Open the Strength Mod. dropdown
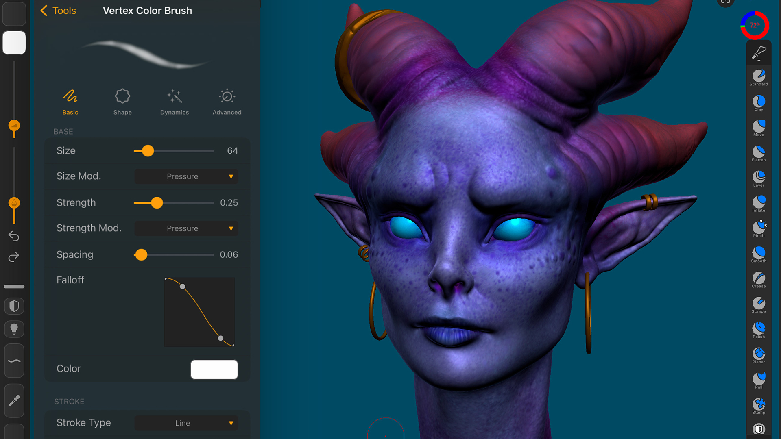 tap(186, 228)
